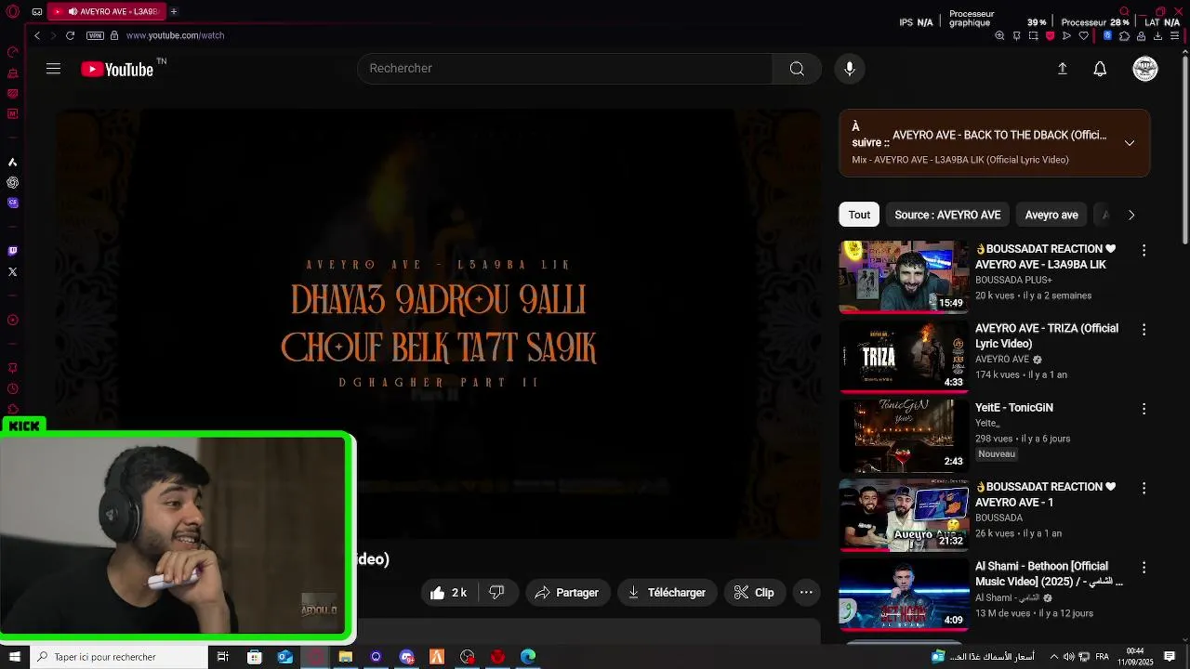Mute the tab via speaker icon

[x=73, y=11]
